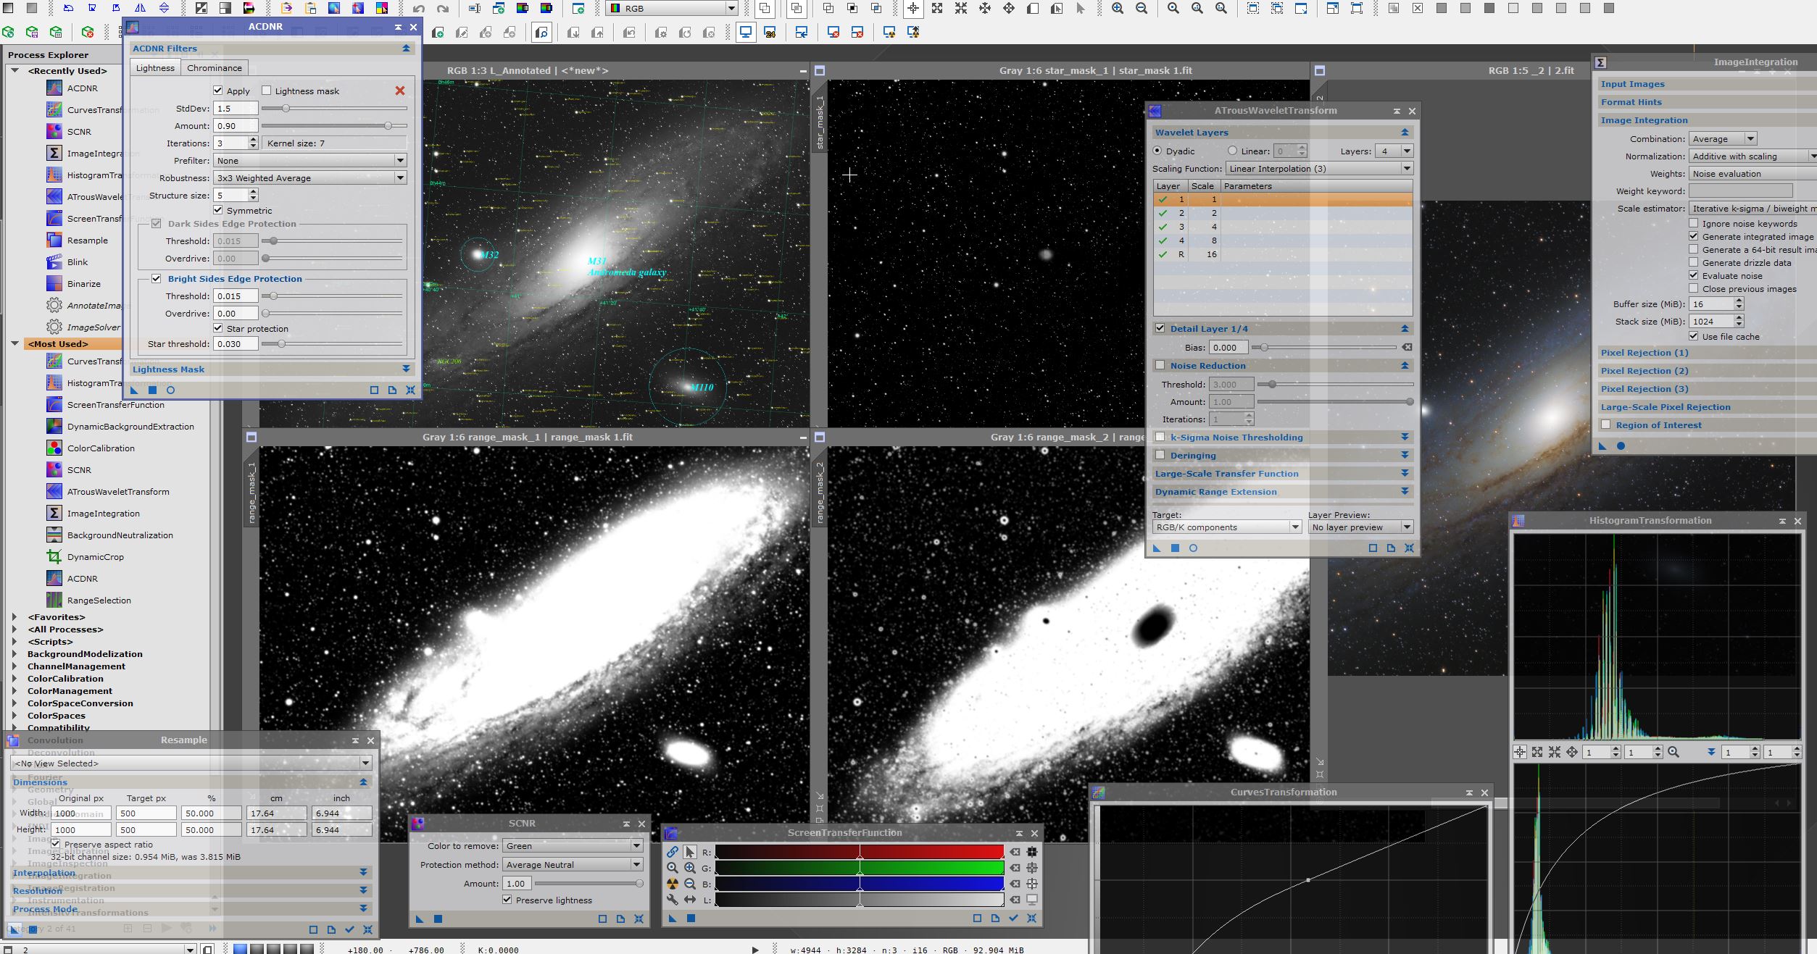
Task: Open Combination dropdown in ImageIntegration
Action: click(x=1723, y=138)
